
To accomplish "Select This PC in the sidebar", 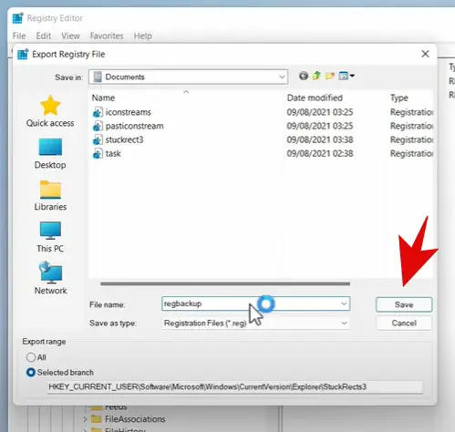I will point(50,237).
